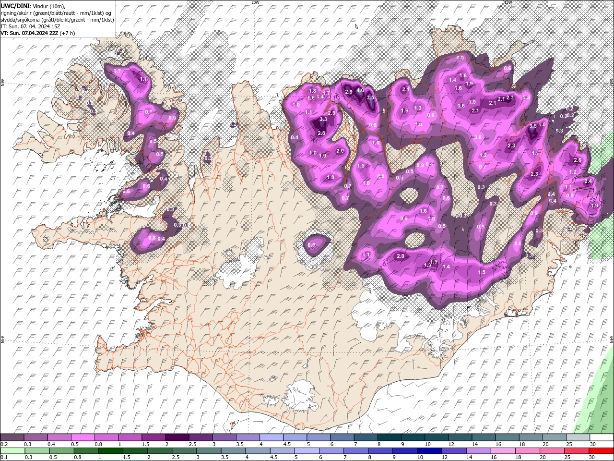Select the 14 violet swatch in lower rain scale
The image size is (614, 461).
click(x=478, y=451)
